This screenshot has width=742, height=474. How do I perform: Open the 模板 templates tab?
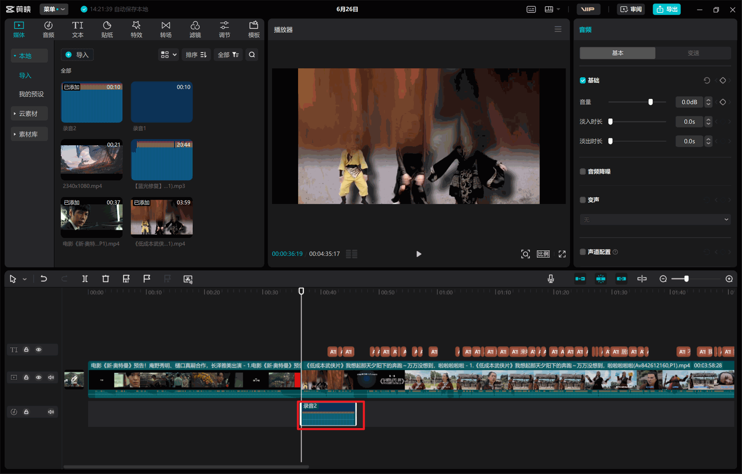[x=254, y=29]
